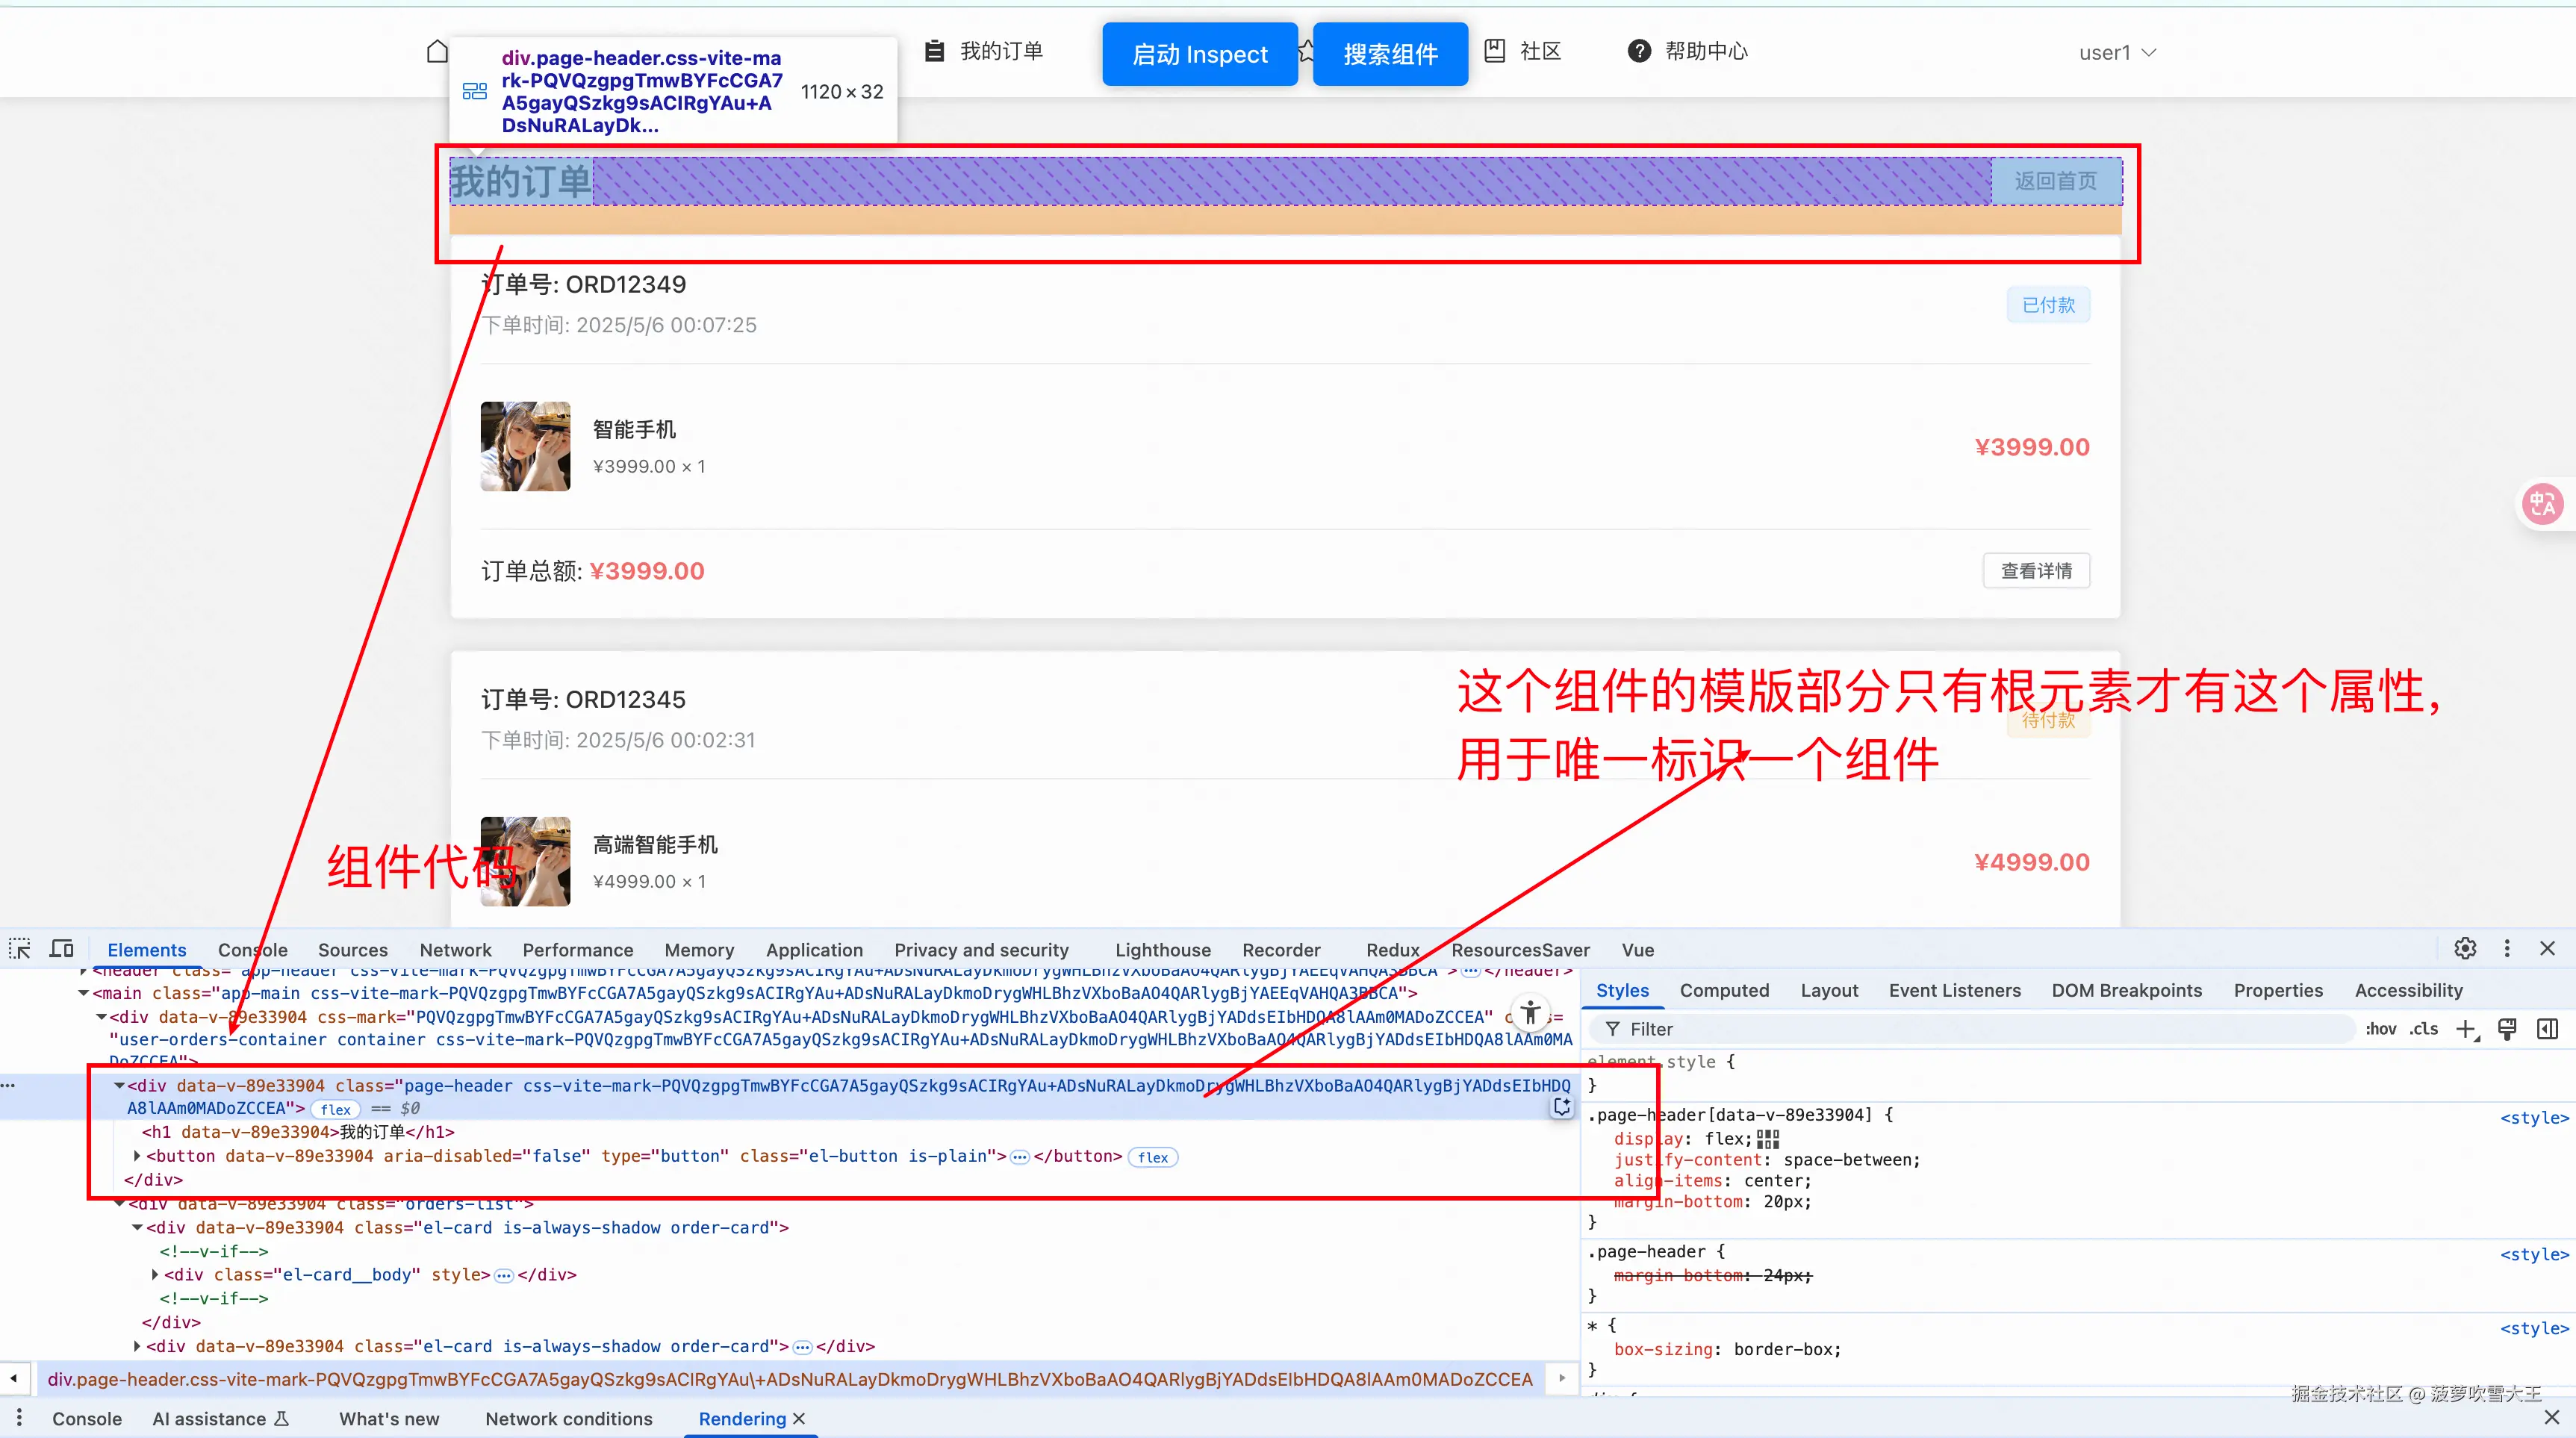2576x1438 pixels.
Task: Click the 启动 Inspect button
Action: (1199, 54)
